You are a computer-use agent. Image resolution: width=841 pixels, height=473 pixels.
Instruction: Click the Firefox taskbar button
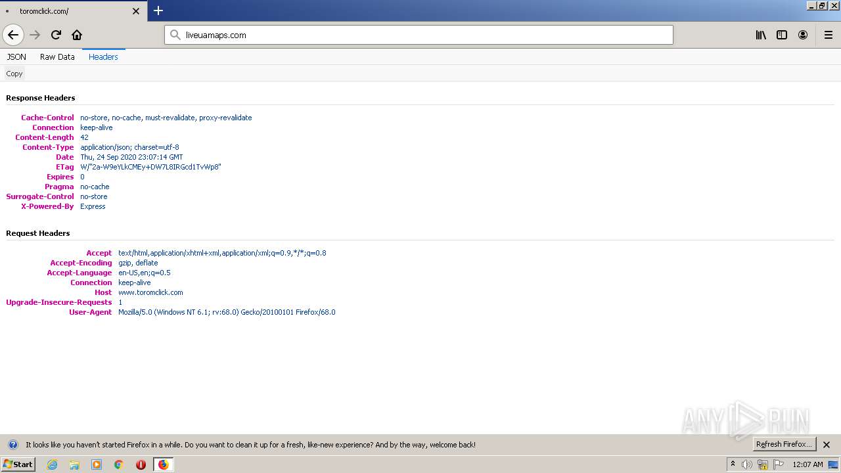pyautogui.click(x=163, y=464)
